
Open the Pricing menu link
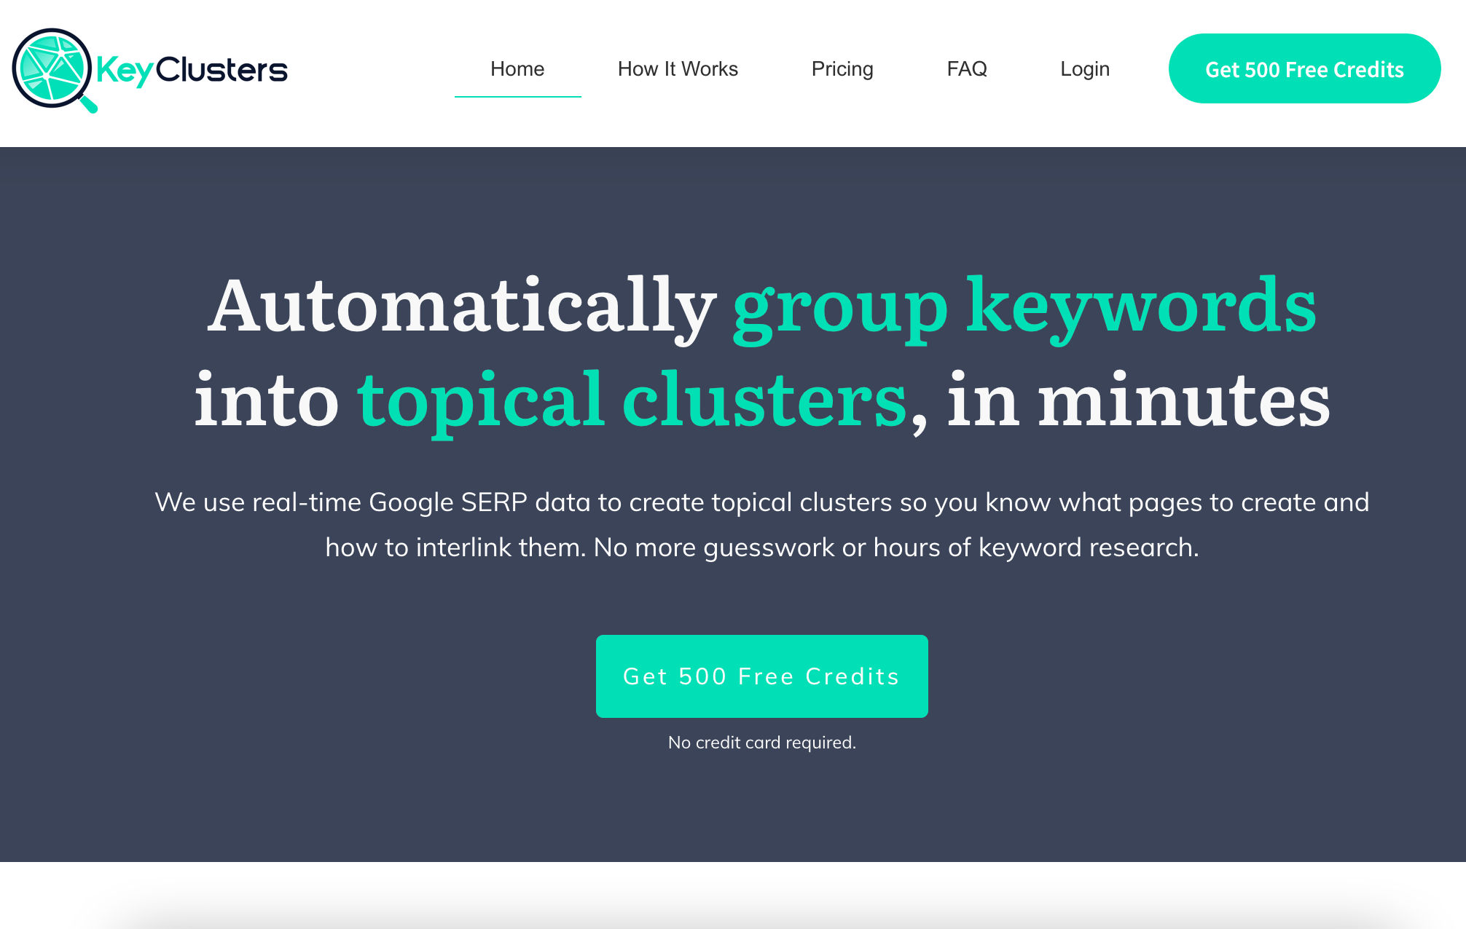click(842, 69)
